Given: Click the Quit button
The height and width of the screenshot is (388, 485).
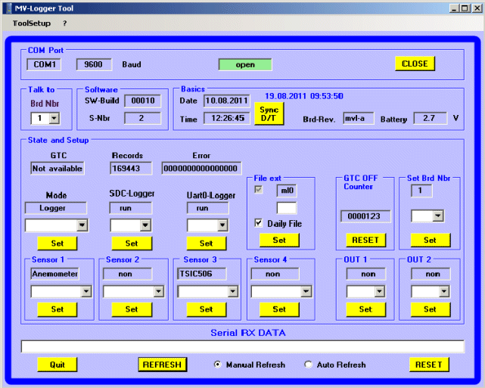Looking at the screenshot, I should [x=57, y=365].
